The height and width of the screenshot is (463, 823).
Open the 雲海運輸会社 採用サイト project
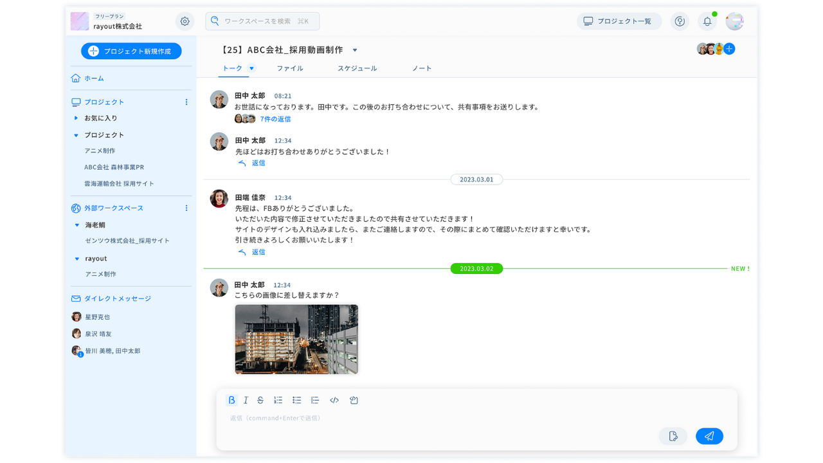[x=119, y=184]
